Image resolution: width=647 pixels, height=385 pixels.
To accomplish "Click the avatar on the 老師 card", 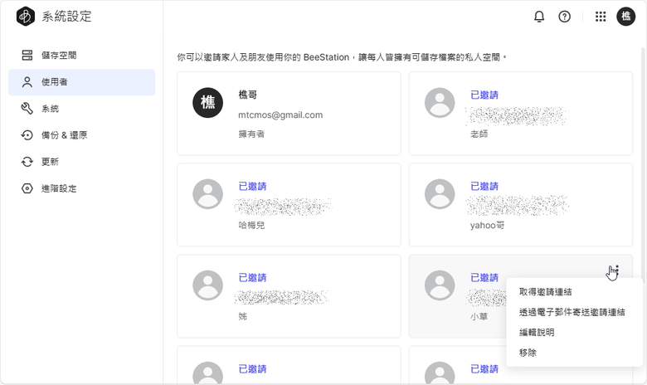I will point(440,103).
